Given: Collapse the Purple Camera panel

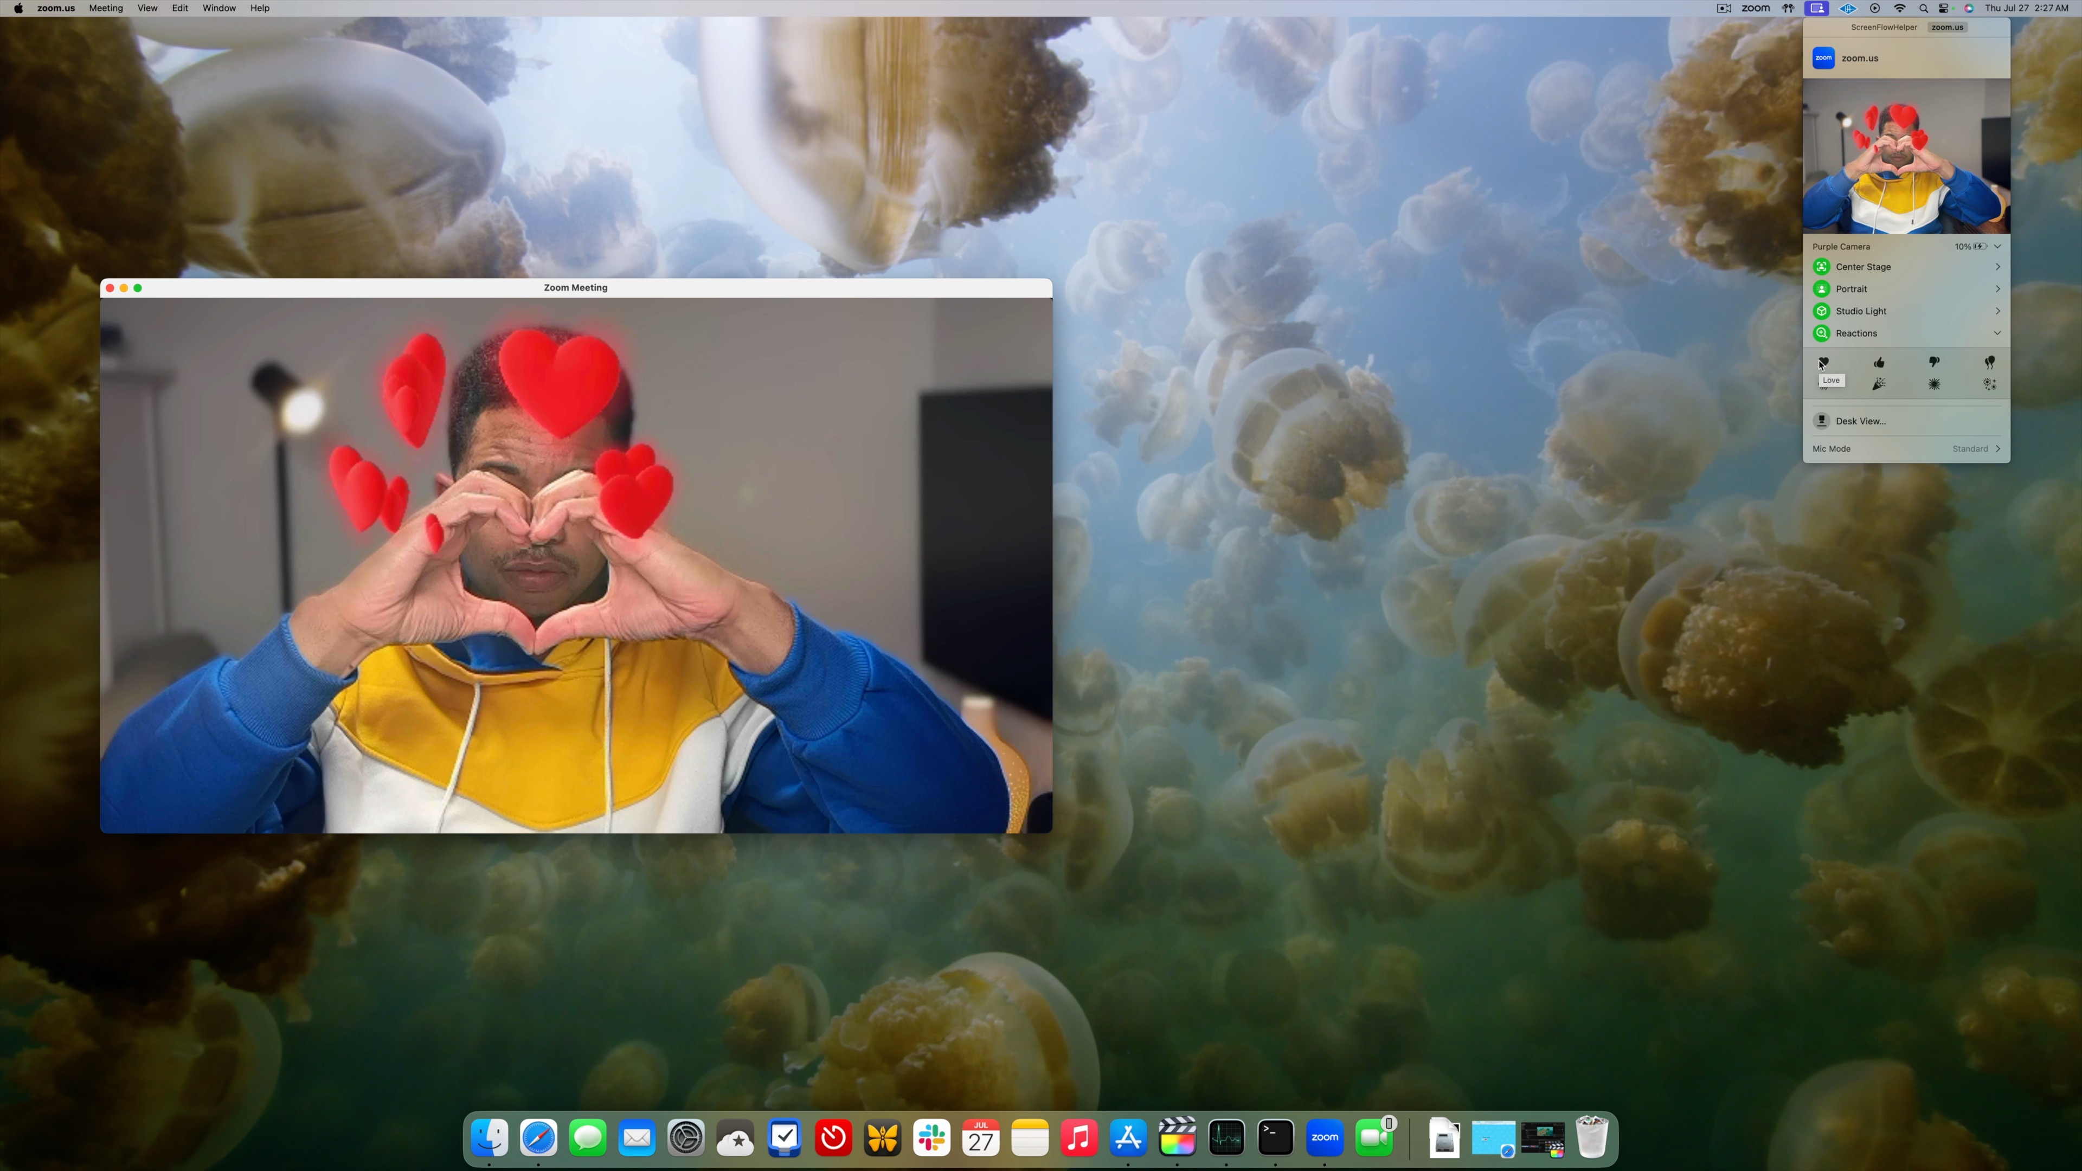Looking at the screenshot, I should pos(1997,247).
